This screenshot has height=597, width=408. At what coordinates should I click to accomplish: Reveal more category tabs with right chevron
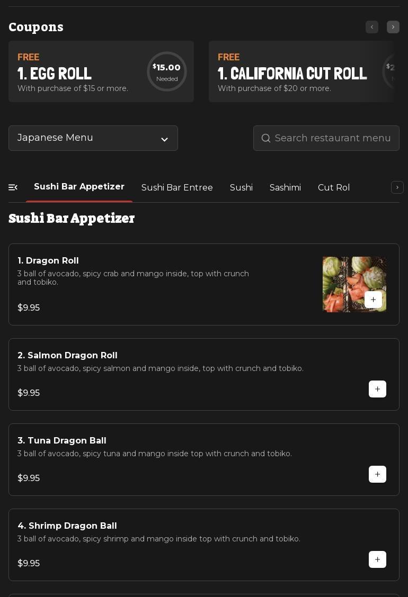(x=397, y=187)
